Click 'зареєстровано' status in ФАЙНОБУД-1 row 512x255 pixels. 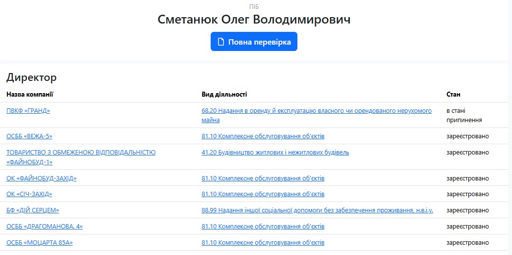[x=468, y=153]
